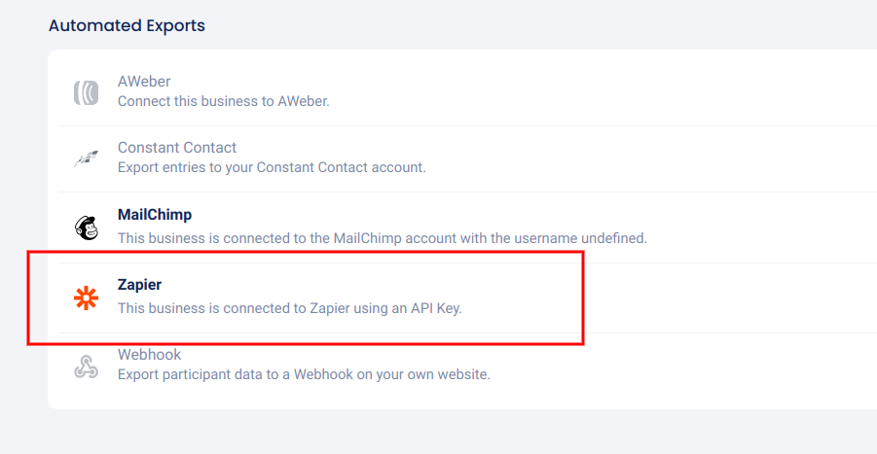Click the MailChimp connected account status text
This screenshot has height=454, width=877.
click(382, 237)
